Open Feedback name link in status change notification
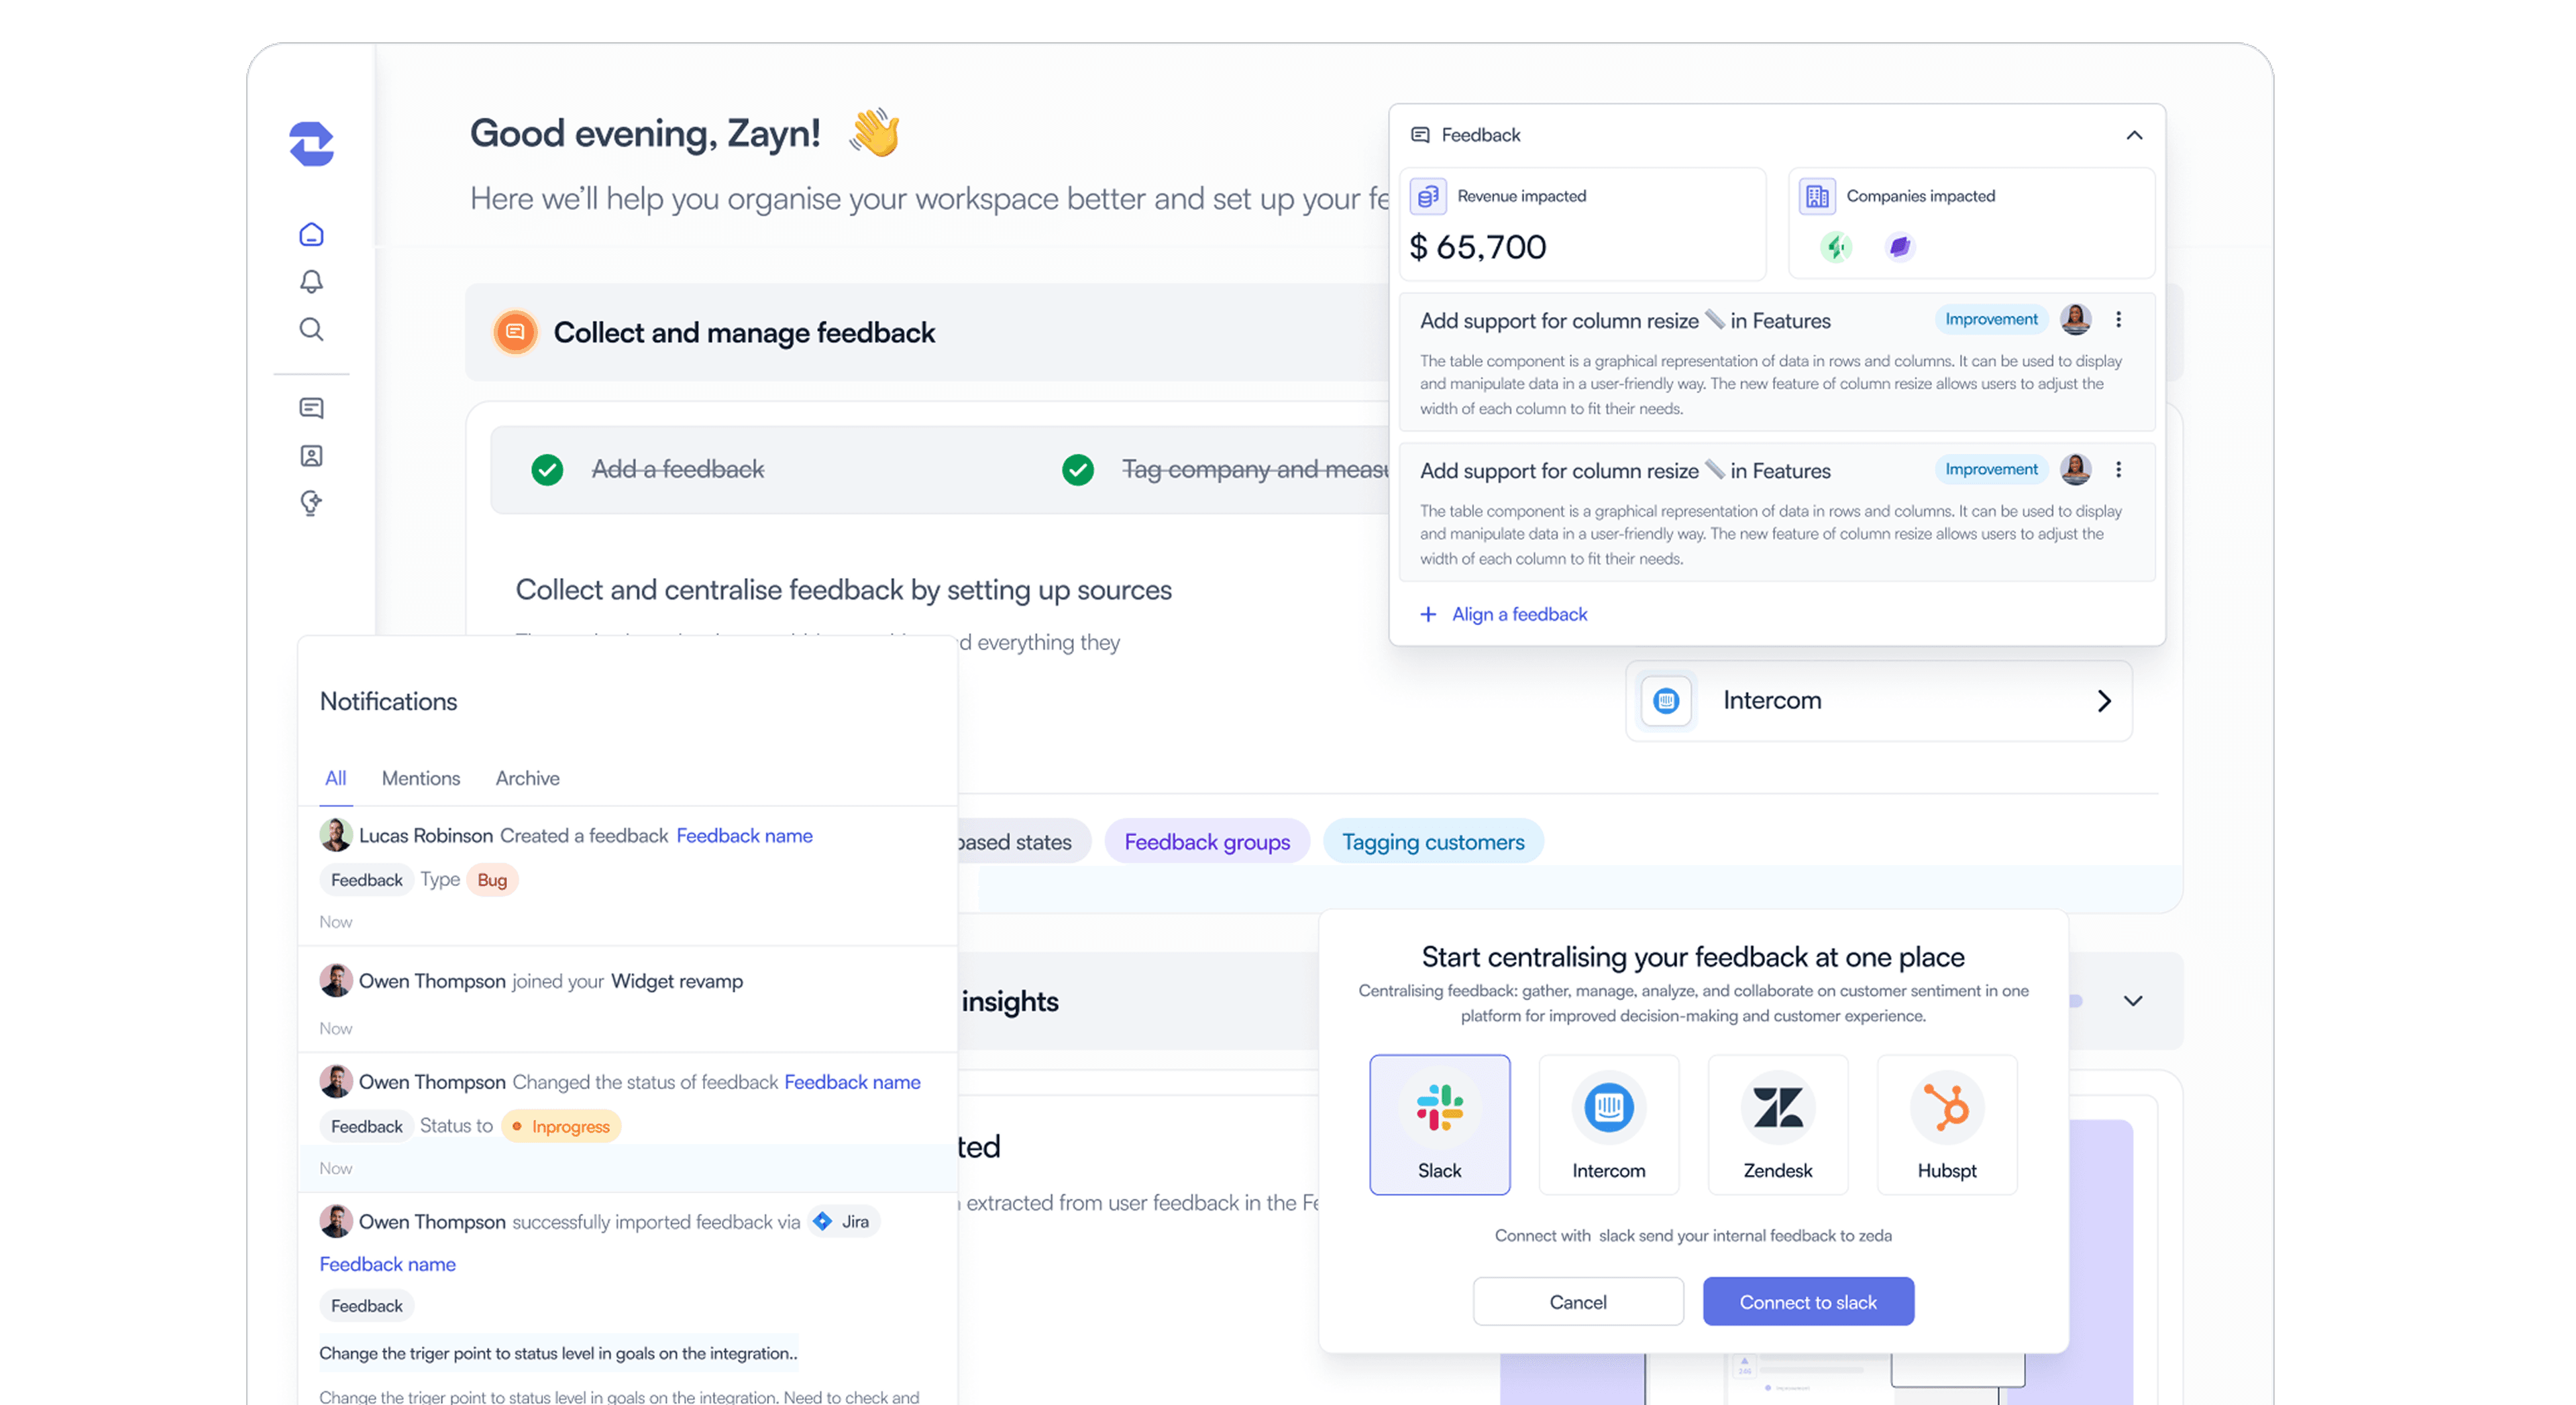Screen dimensions: 2576x1405 (x=852, y=1082)
